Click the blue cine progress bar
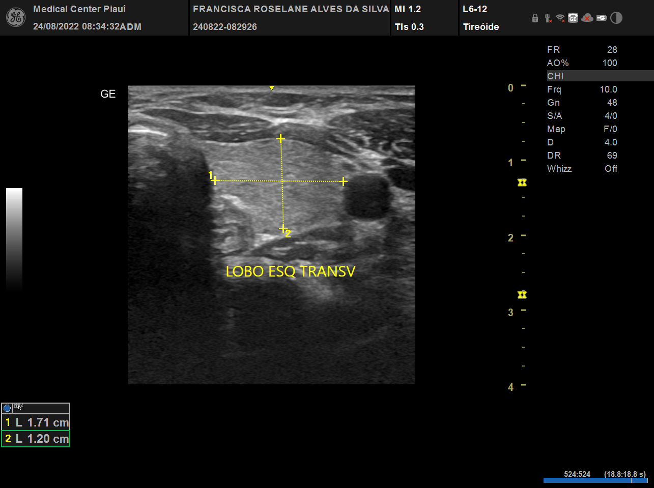This screenshot has height=488, width=654. 595,480
